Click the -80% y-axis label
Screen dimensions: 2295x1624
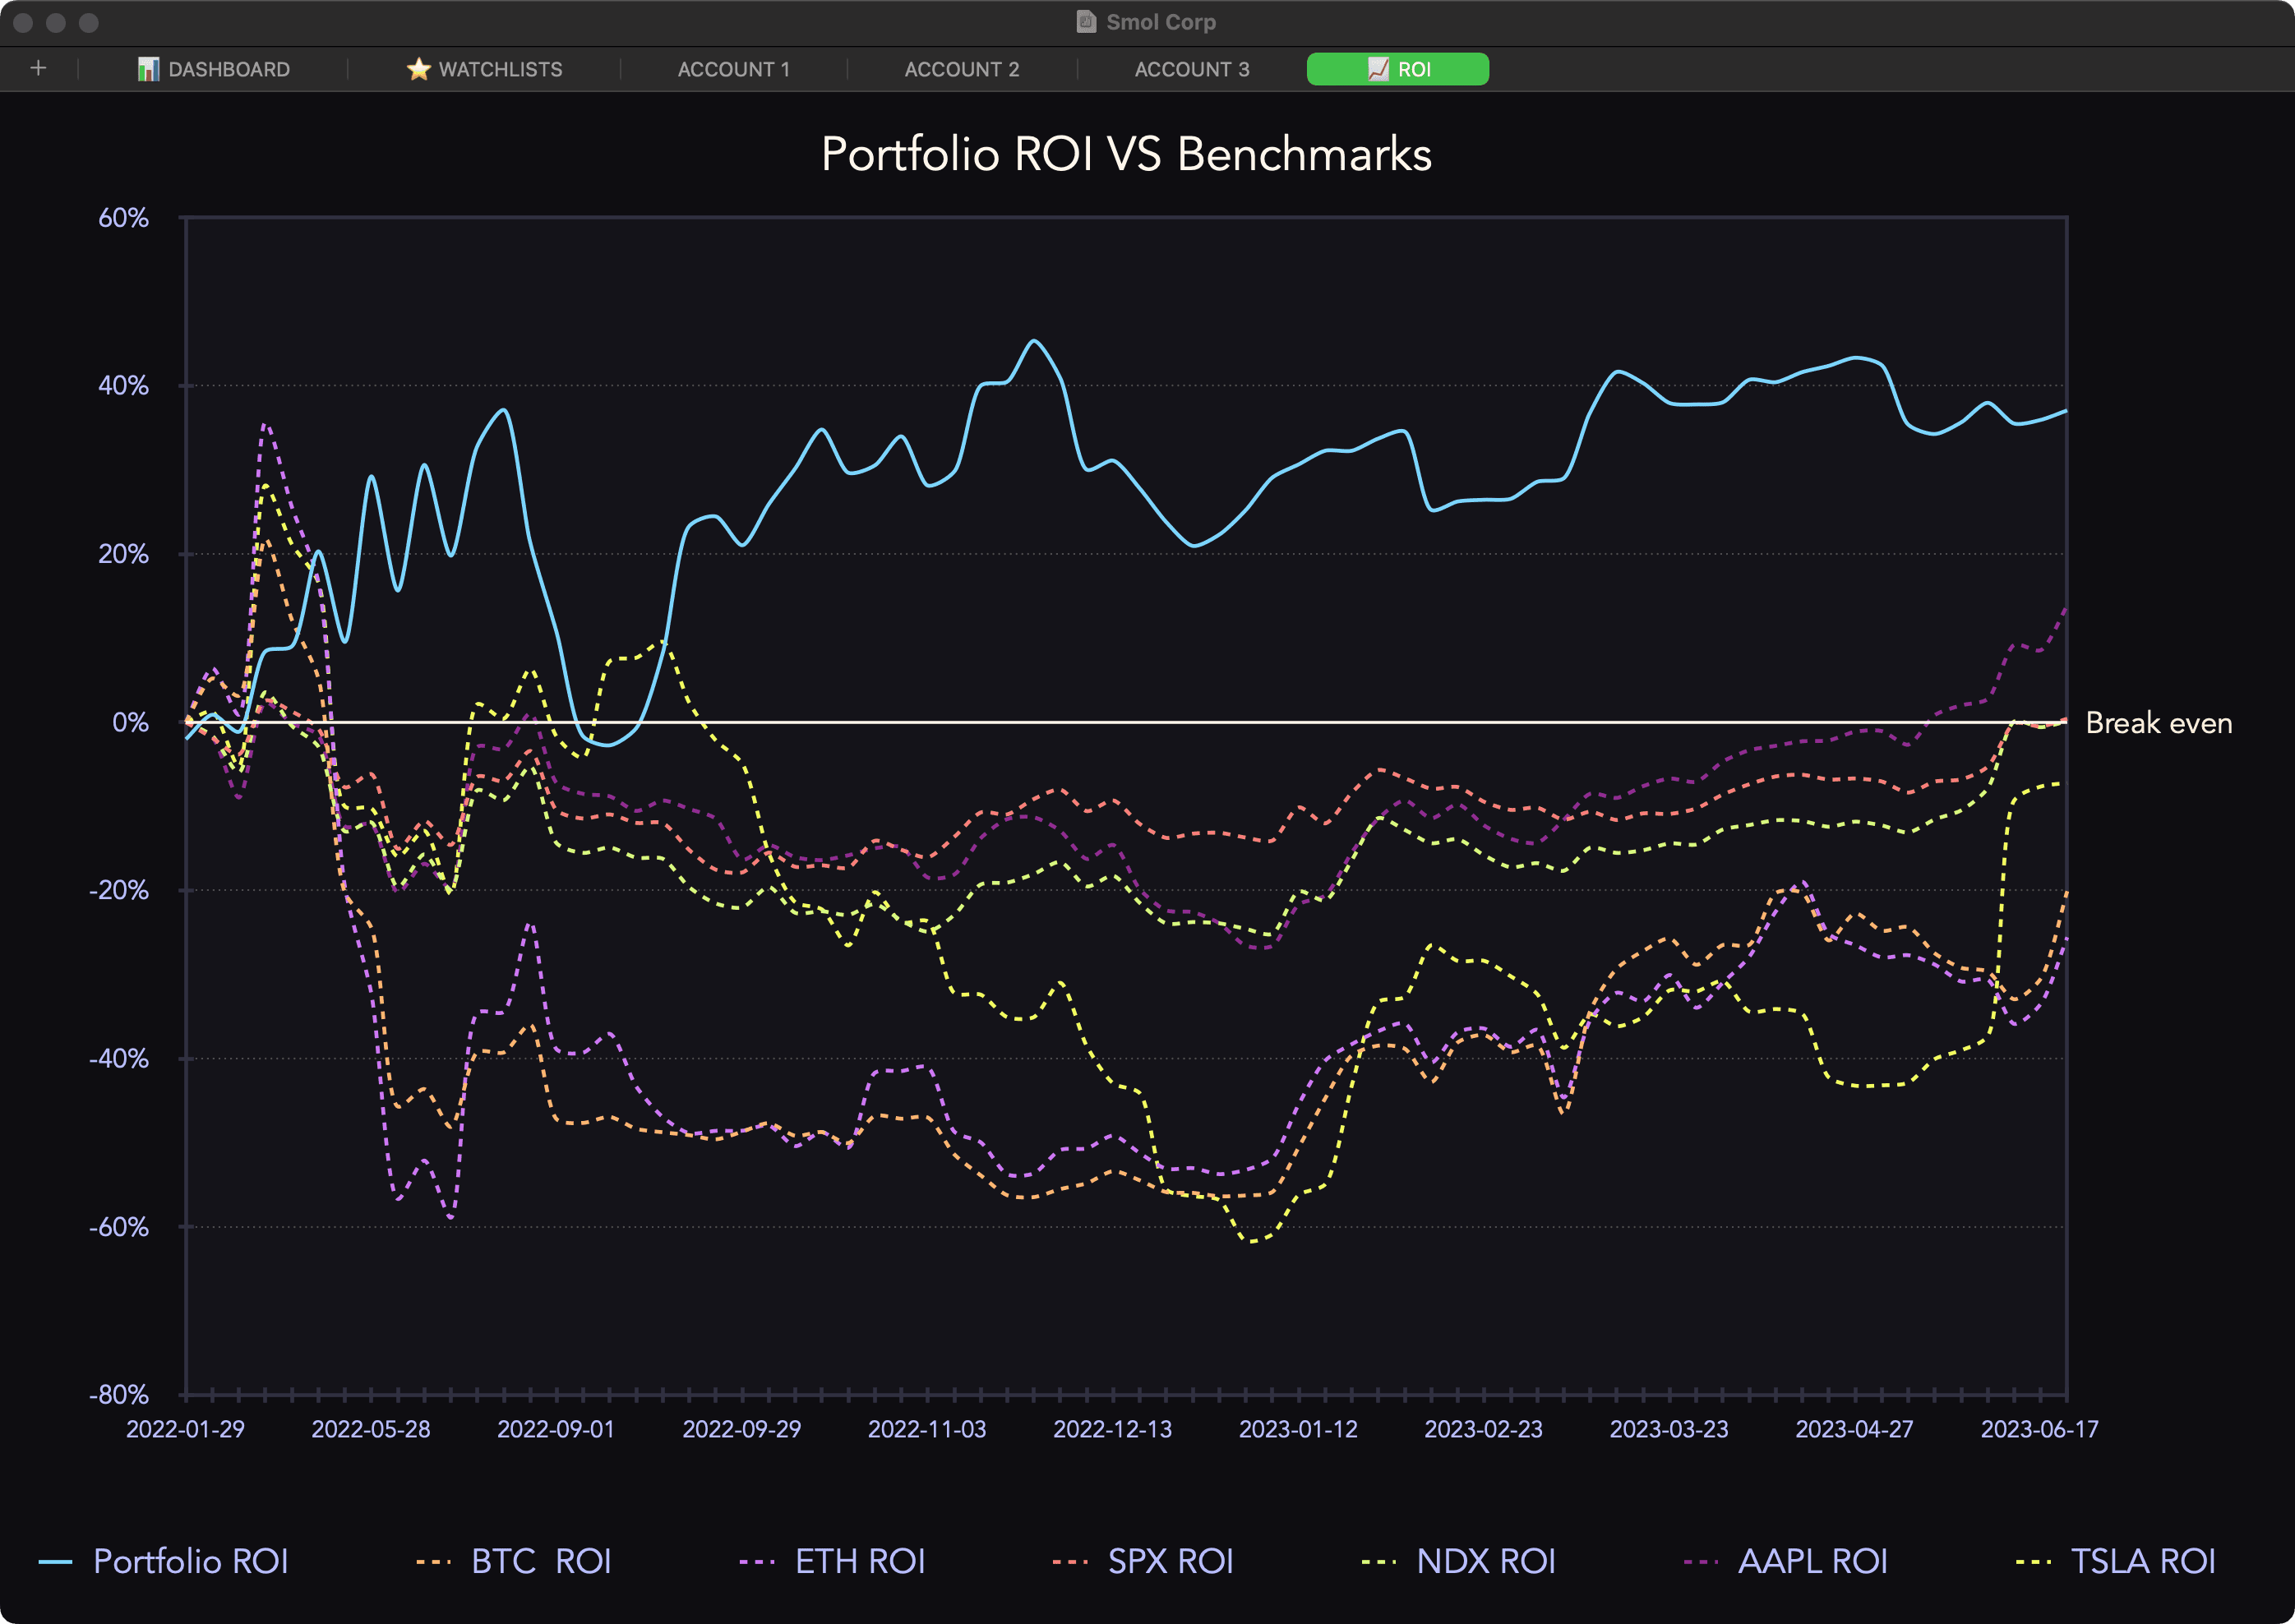coord(119,1395)
